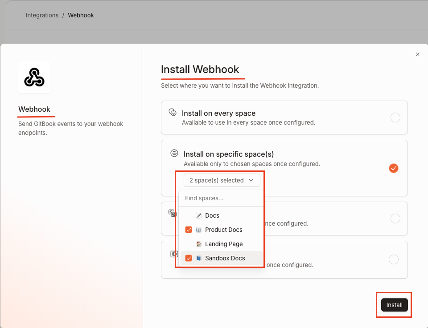Select the Install on every space radio button
The image size is (428, 328).
tap(395, 117)
